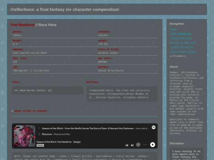
Task: Click the 'Yvet Steelbriar' red heading
Action: (x=22, y=25)
